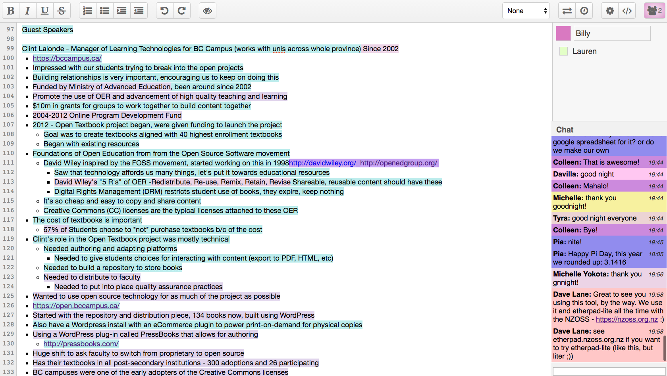Outdent the current line
Screen dimensions: 667x376
[139, 11]
